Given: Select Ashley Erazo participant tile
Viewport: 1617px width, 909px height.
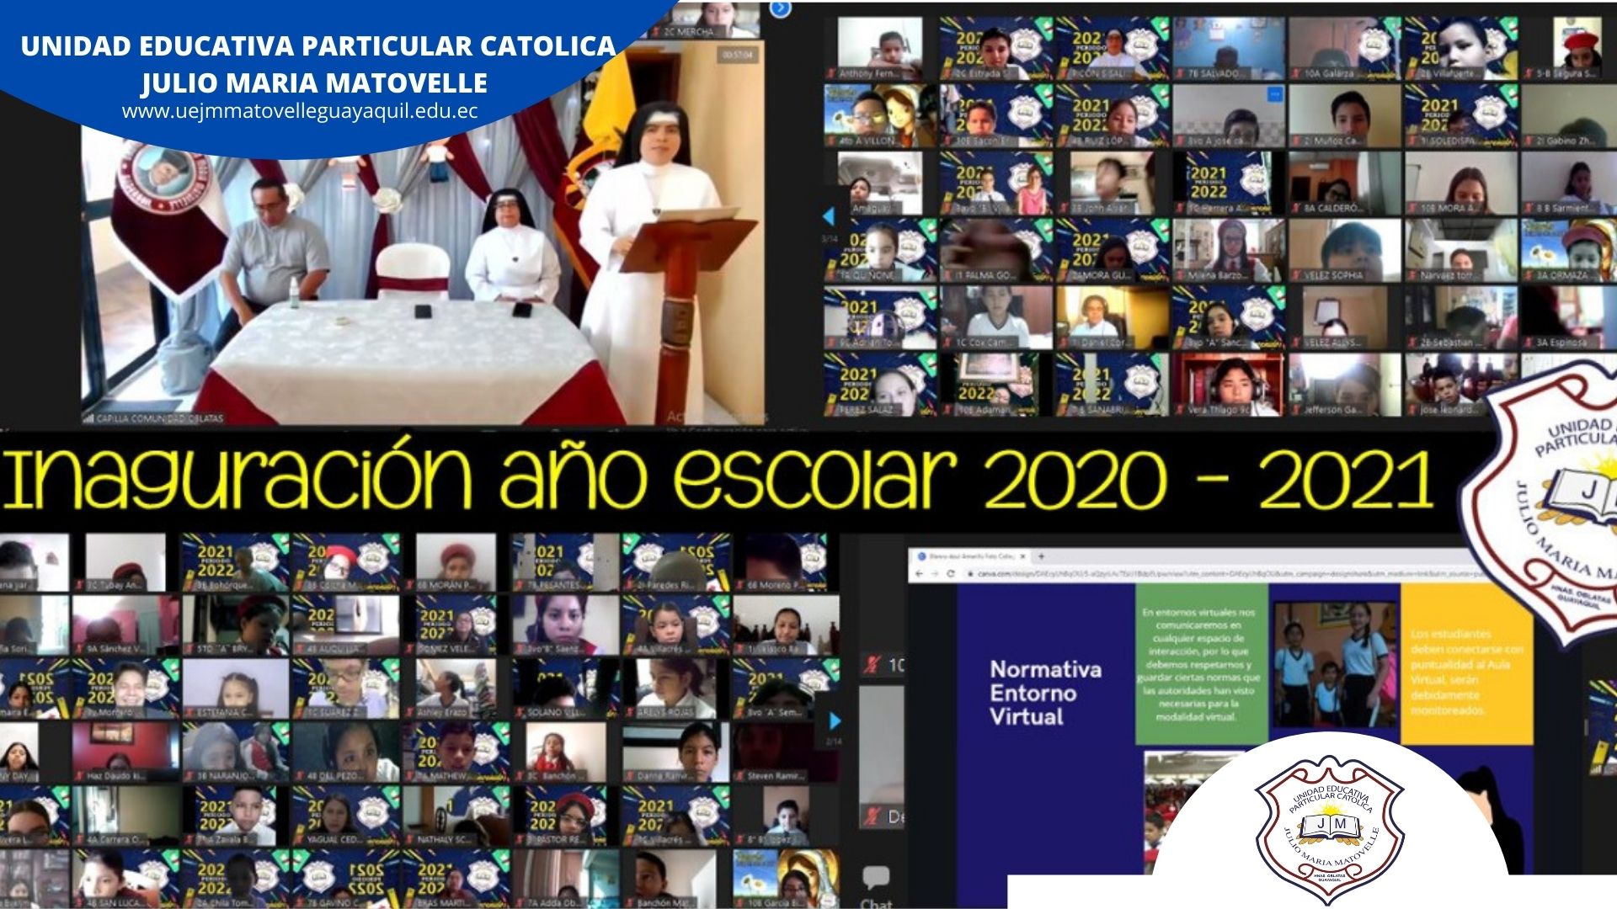Looking at the screenshot, I should click(x=456, y=690).
